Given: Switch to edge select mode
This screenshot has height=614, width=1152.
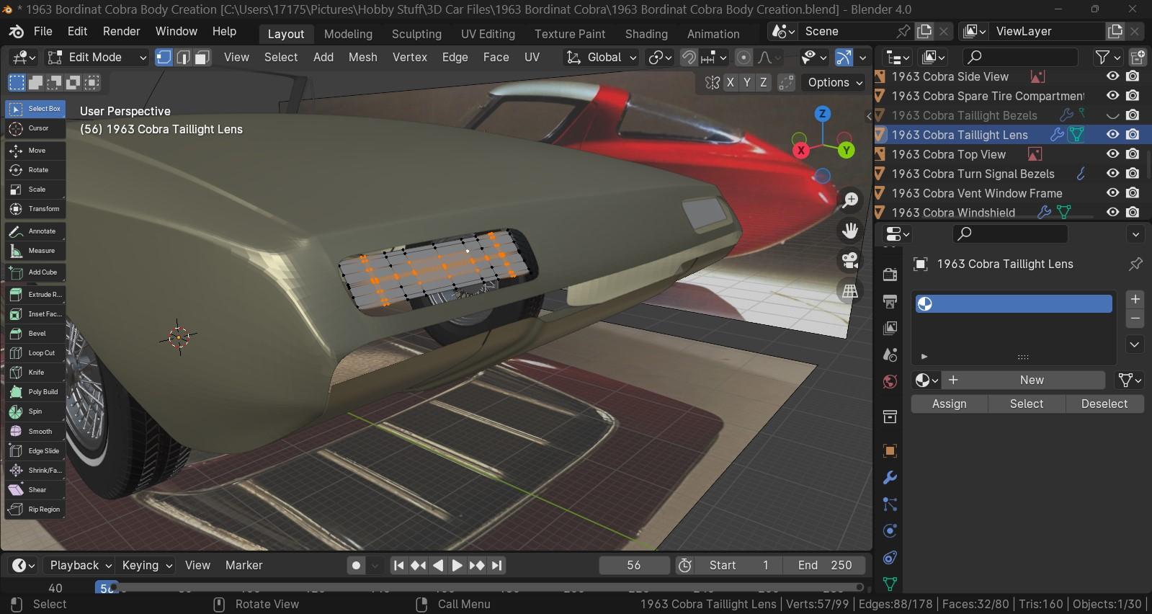Looking at the screenshot, I should [183, 57].
